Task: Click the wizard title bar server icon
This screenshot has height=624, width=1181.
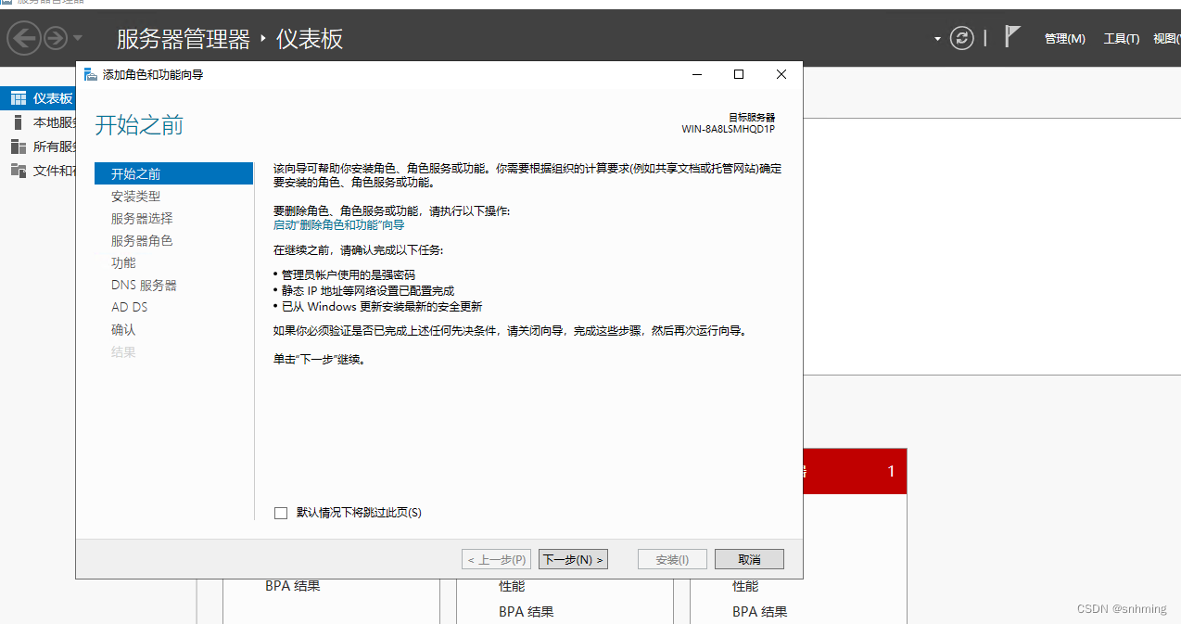Action: (90, 73)
